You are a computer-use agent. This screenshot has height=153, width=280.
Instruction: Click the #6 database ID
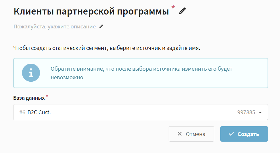(x=22, y=112)
